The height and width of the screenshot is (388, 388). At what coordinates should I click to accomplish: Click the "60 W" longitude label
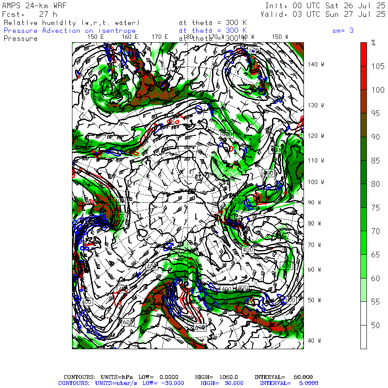pos(314,269)
